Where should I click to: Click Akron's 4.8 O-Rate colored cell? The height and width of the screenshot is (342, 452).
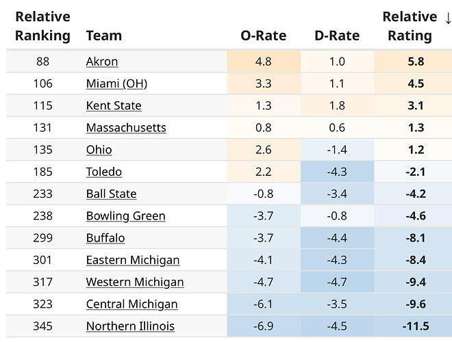pos(263,62)
